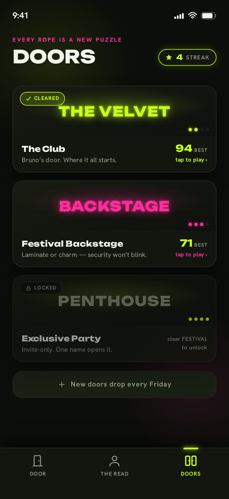Tap the pink Backstage difficulty dots
The image size is (229, 499).
coord(199,224)
